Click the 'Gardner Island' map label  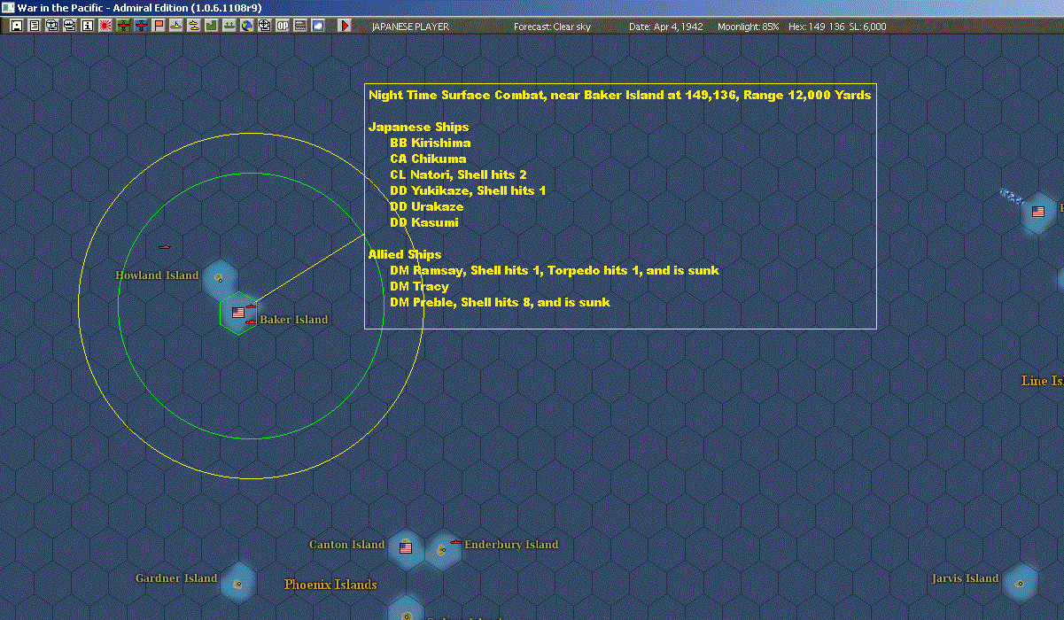(176, 578)
